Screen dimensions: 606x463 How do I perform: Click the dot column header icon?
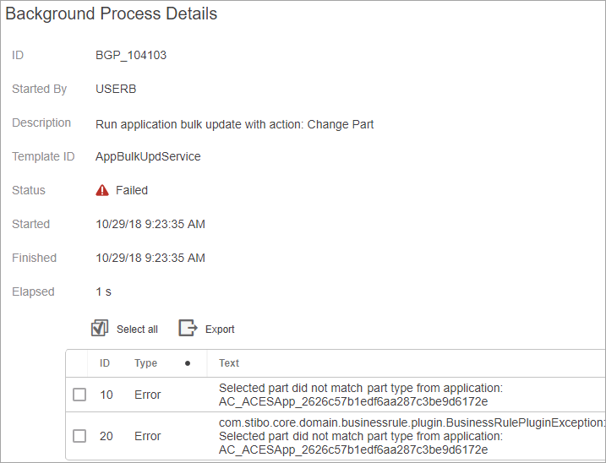coord(188,363)
